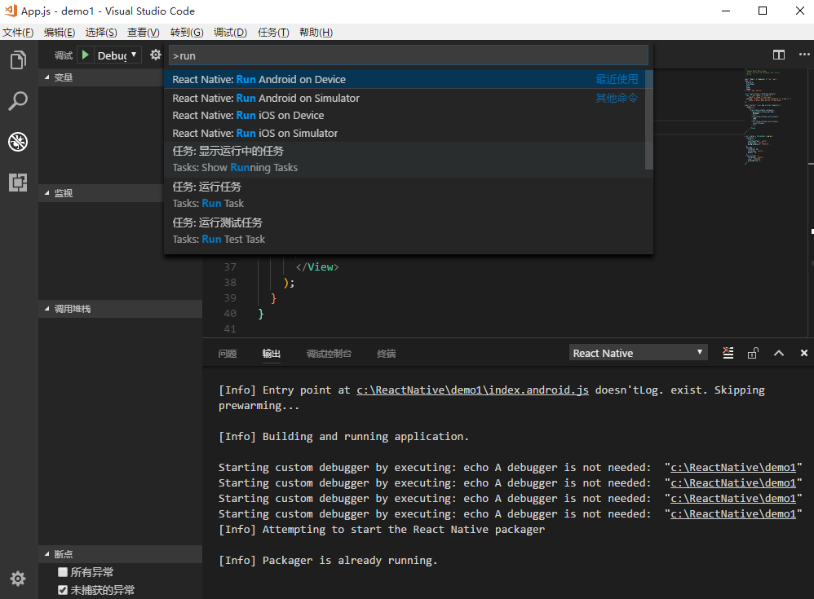Close the bottom panel

pos(803,353)
